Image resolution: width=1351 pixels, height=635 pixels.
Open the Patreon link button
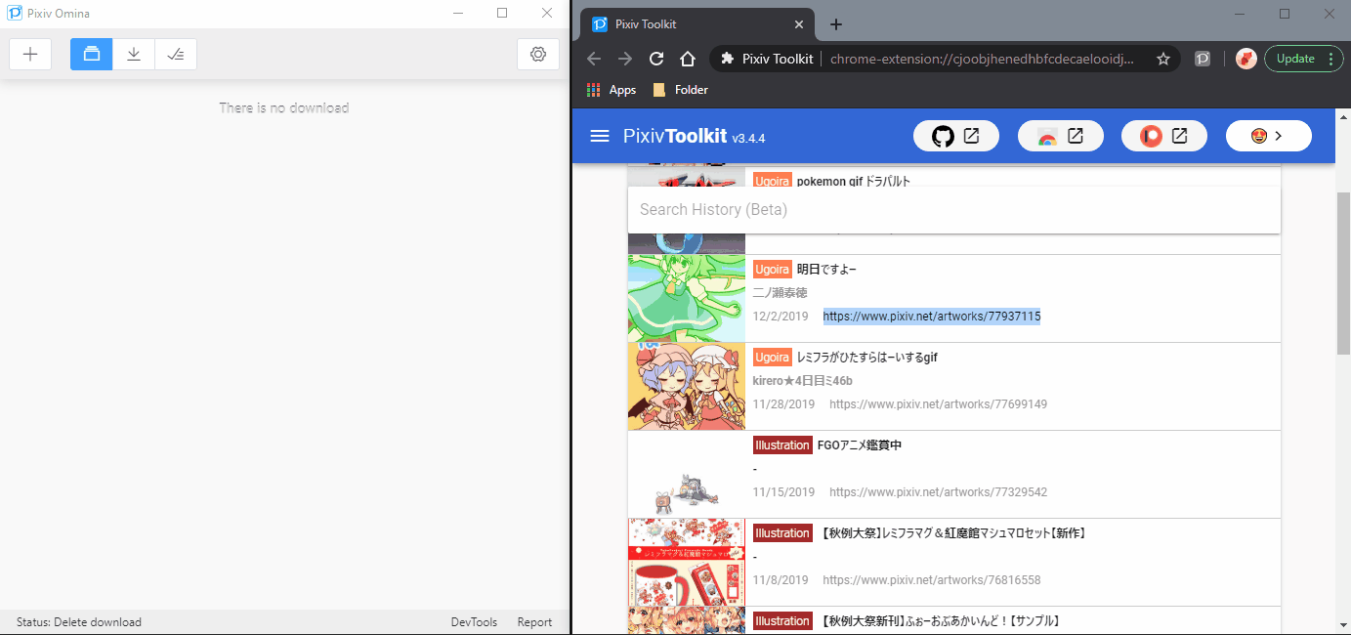[x=1164, y=136]
